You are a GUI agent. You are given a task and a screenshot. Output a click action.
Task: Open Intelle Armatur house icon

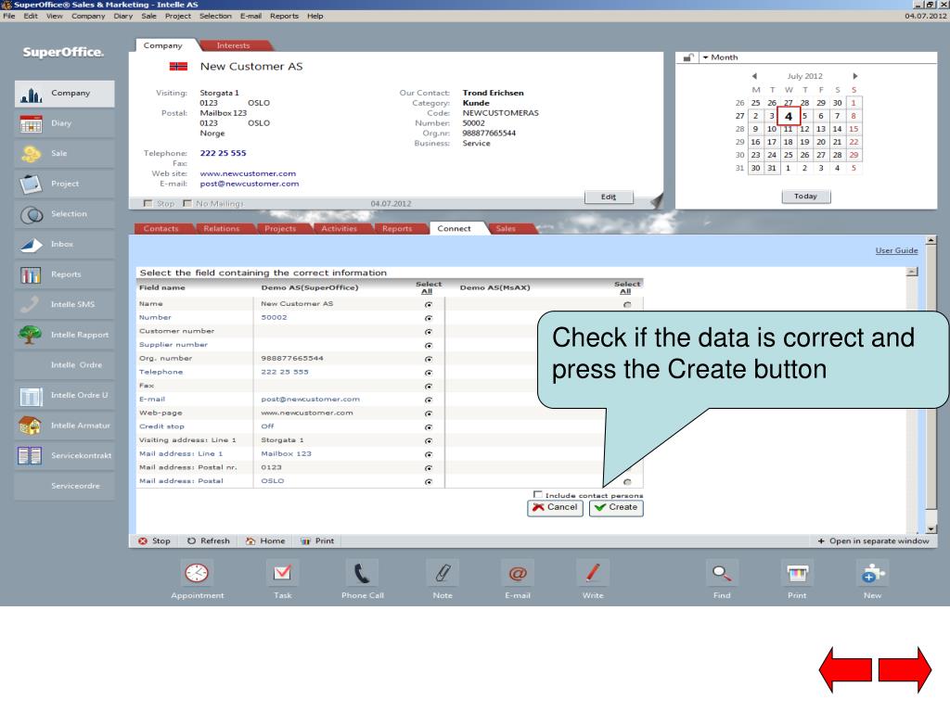pyautogui.click(x=31, y=426)
